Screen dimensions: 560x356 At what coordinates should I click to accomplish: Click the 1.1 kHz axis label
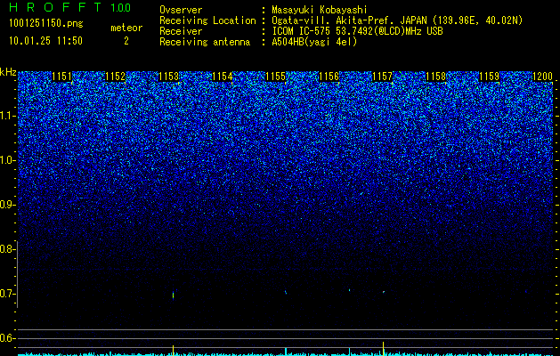click(x=7, y=116)
